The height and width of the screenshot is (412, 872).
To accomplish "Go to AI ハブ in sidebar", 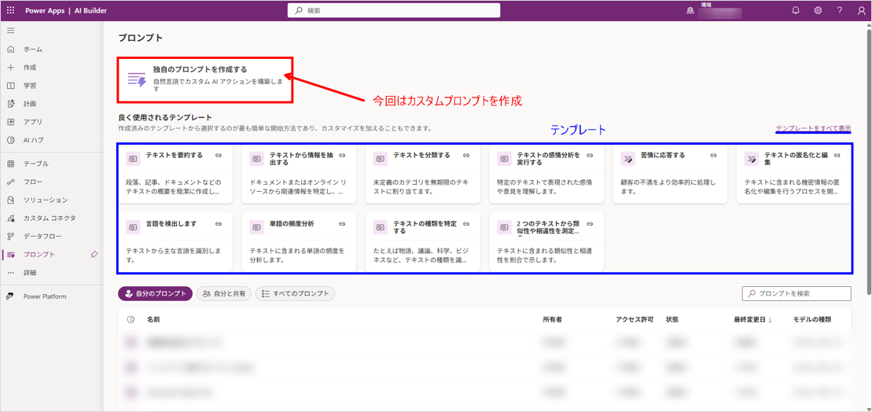I will pos(34,140).
